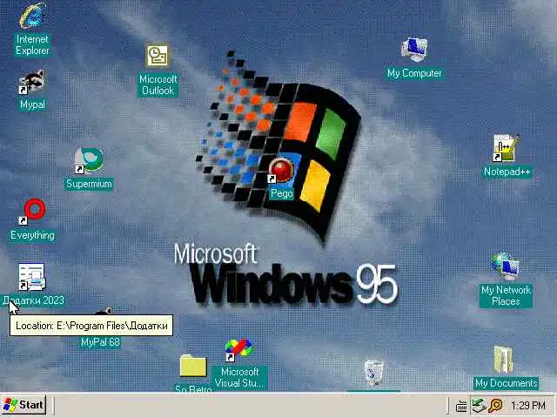The width and height of the screenshot is (557, 418).
Task: Open the Internet Explorer desktop icon
Action: [x=32, y=16]
